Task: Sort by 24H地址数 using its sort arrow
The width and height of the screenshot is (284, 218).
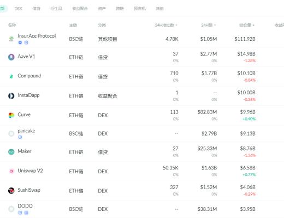Action: [x=176, y=25]
